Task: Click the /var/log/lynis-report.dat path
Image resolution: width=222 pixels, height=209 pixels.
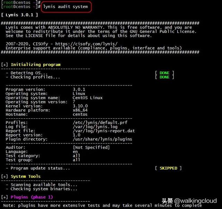Action: click(x=104, y=131)
